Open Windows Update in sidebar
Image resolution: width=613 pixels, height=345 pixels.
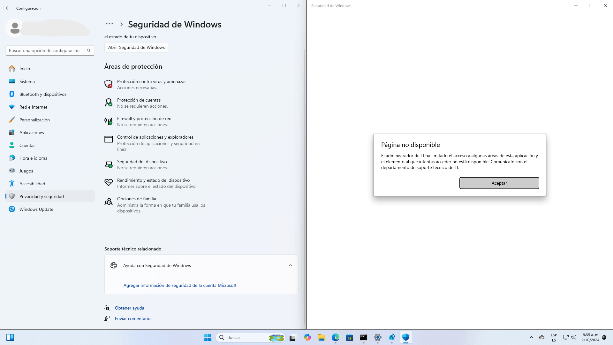50,209
